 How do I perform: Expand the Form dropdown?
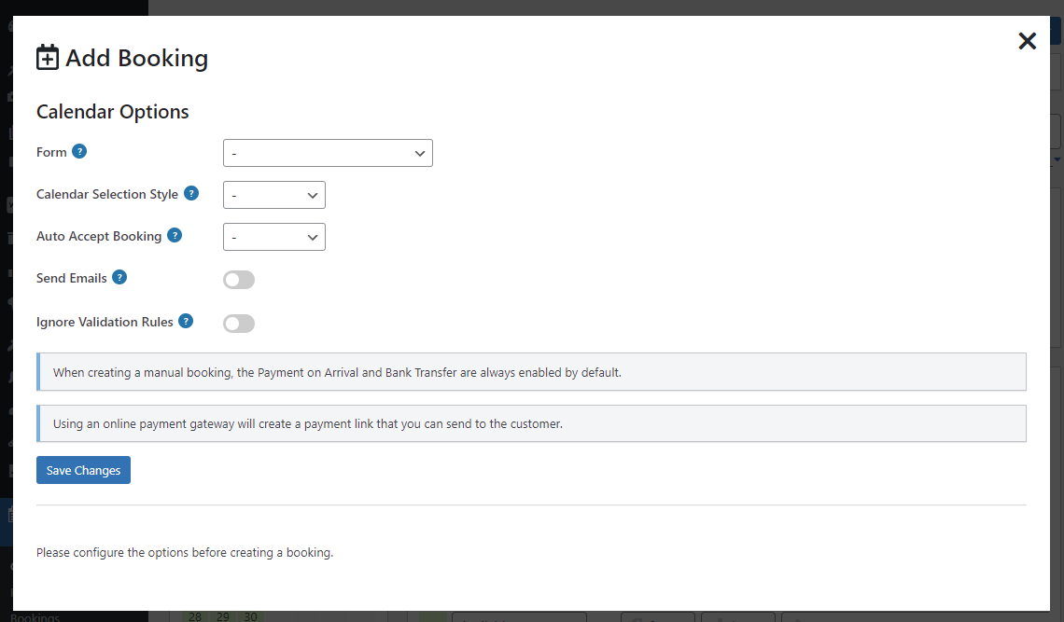tap(328, 153)
